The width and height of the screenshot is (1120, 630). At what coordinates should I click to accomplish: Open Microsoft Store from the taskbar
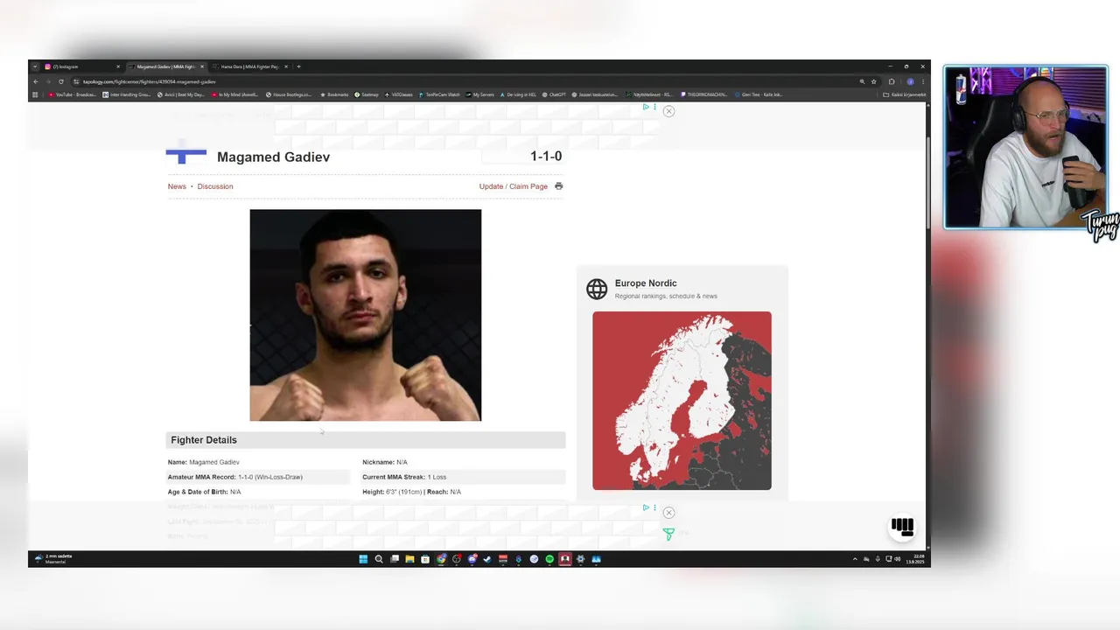click(425, 559)
